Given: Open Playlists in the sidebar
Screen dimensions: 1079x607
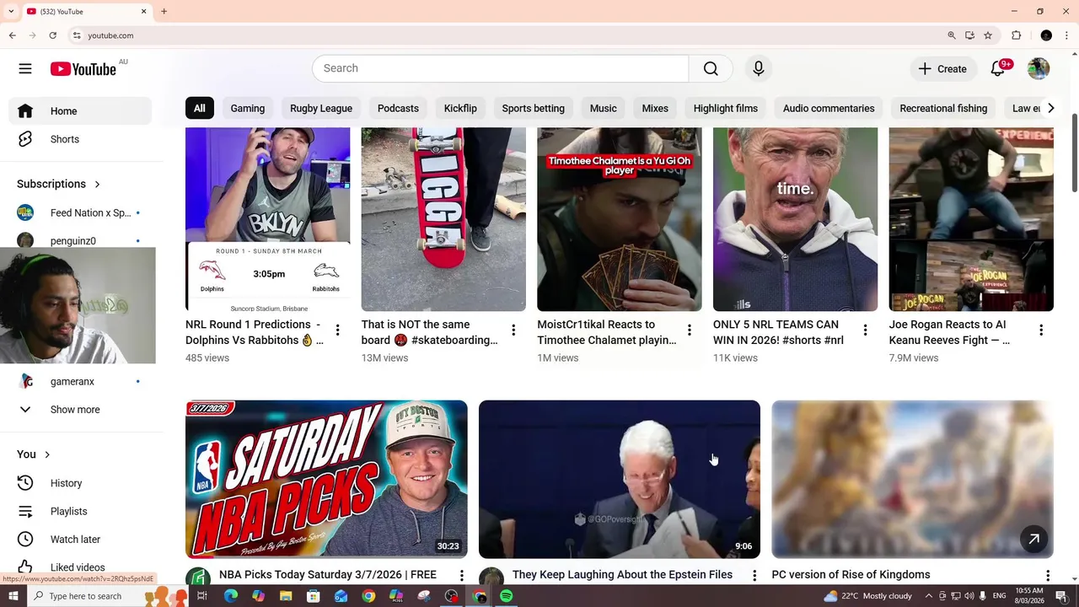Looking at the screenshot, I should (80, 511).
